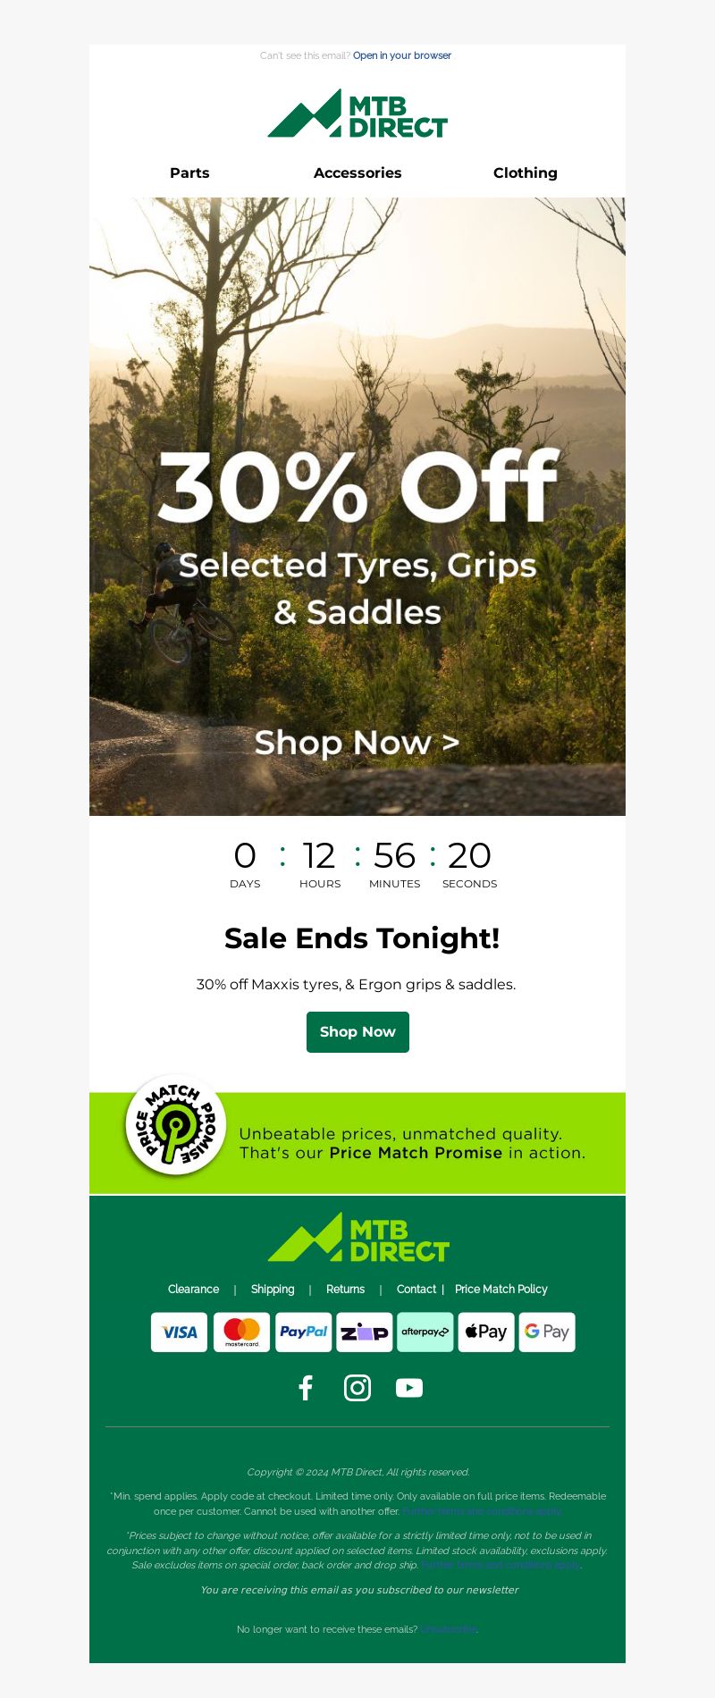Click the MTB Direct logo at top

pyautogui.click(x=357, y=113)
